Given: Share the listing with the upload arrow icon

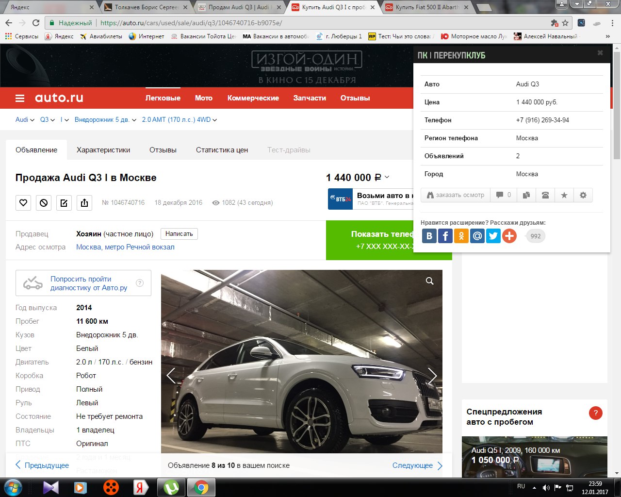Looking at the screenshot, I should coord(84,202).
